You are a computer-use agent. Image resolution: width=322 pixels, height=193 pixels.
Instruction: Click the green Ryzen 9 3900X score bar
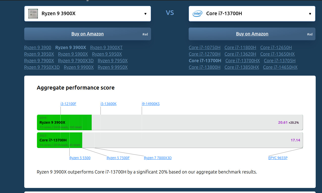pyautogui.click(x=64, y=122)
